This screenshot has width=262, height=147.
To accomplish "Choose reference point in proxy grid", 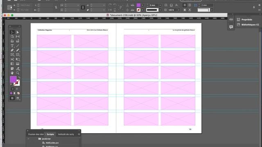I will click(x=9, y=7).
